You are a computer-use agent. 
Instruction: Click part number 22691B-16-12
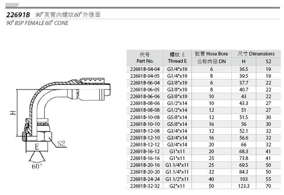pos(145,151)
